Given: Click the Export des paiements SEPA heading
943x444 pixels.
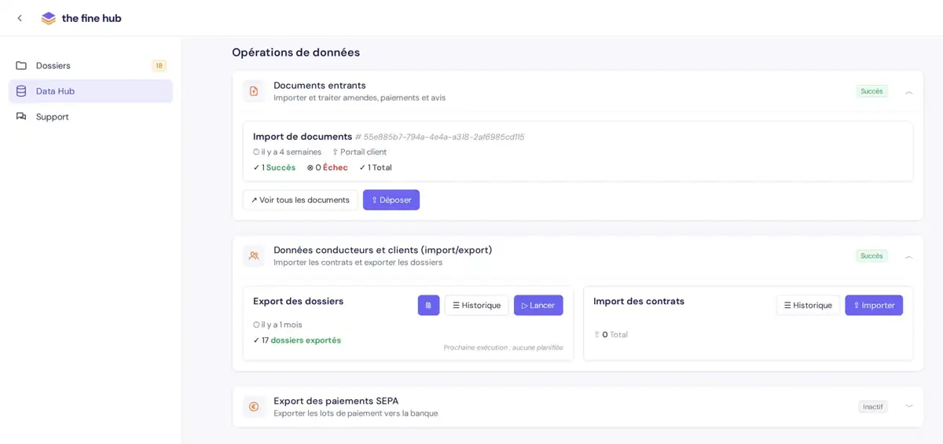Looking at the screenshot, I should pos(336,401).
